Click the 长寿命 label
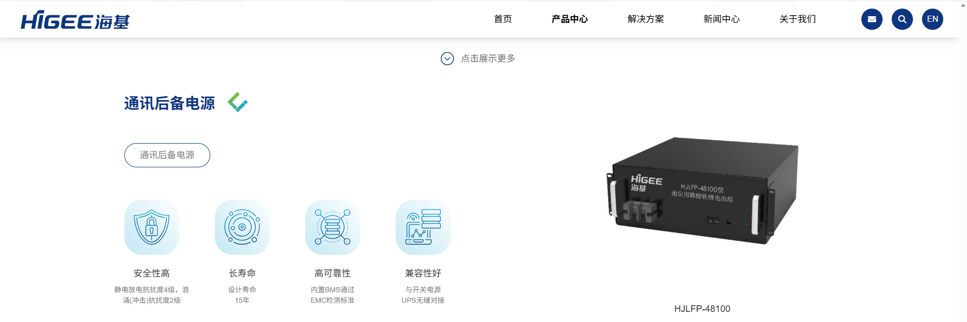The width and height of the screenshot is (967, 322). pyautogui.click(x=242, y=273)
